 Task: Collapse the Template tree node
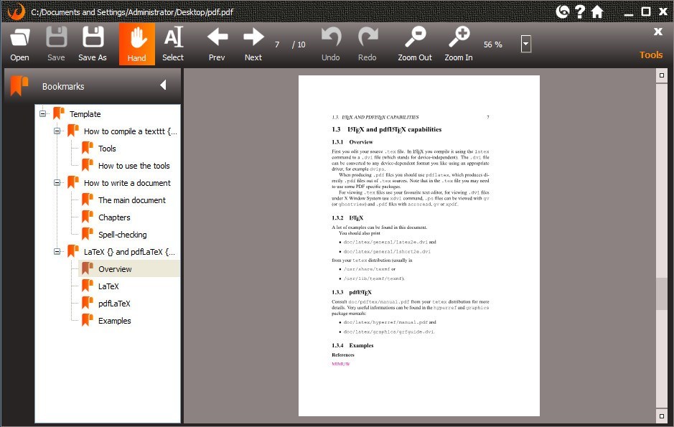point(42,114)
